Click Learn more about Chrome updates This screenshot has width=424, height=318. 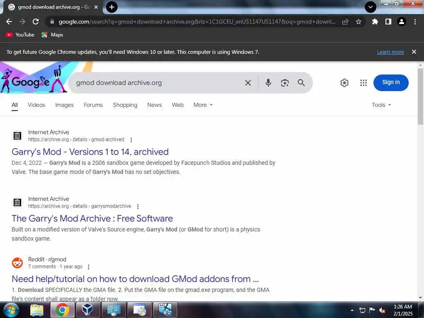[x=390, y=52]
